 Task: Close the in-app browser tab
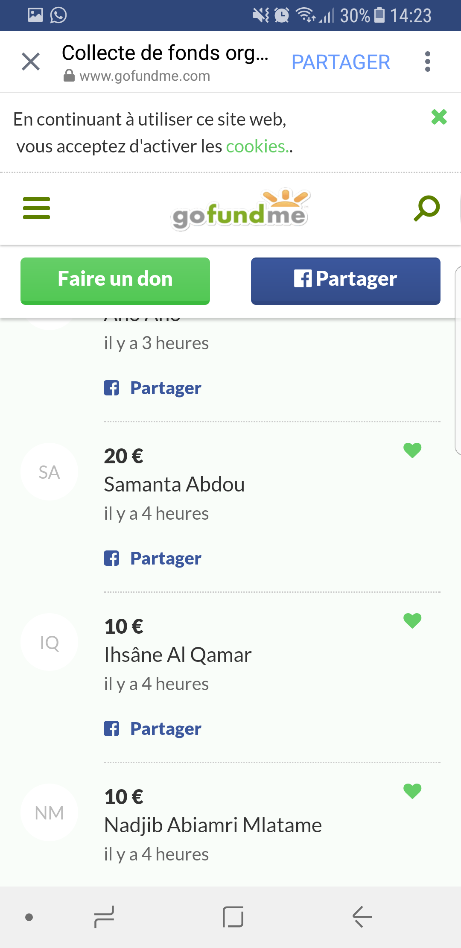pos(31,61)
